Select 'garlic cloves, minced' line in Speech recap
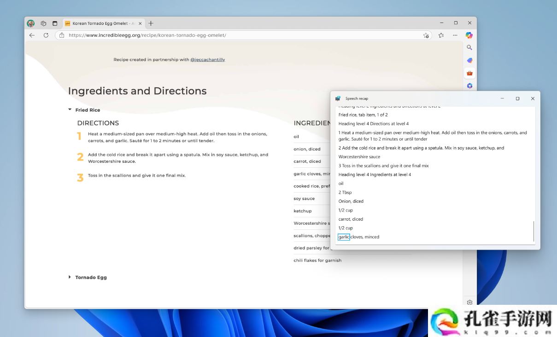 359,237
